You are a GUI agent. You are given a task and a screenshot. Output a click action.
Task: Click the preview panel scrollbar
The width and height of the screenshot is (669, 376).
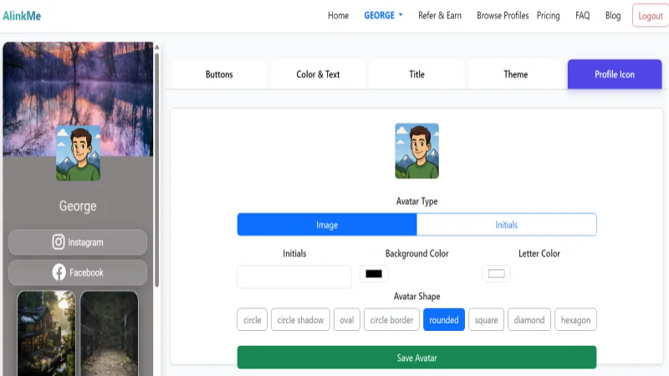[x=156, y=169]
